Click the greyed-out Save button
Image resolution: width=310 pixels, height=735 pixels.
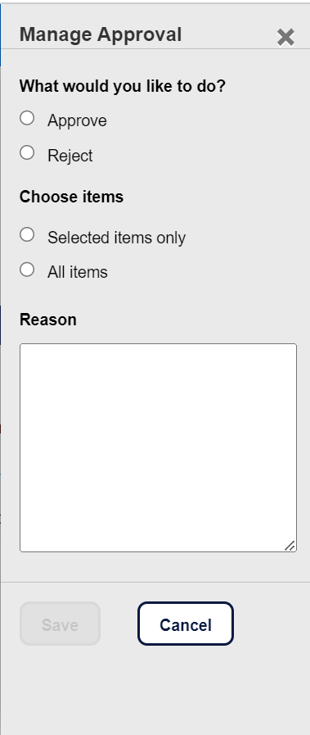60,624
